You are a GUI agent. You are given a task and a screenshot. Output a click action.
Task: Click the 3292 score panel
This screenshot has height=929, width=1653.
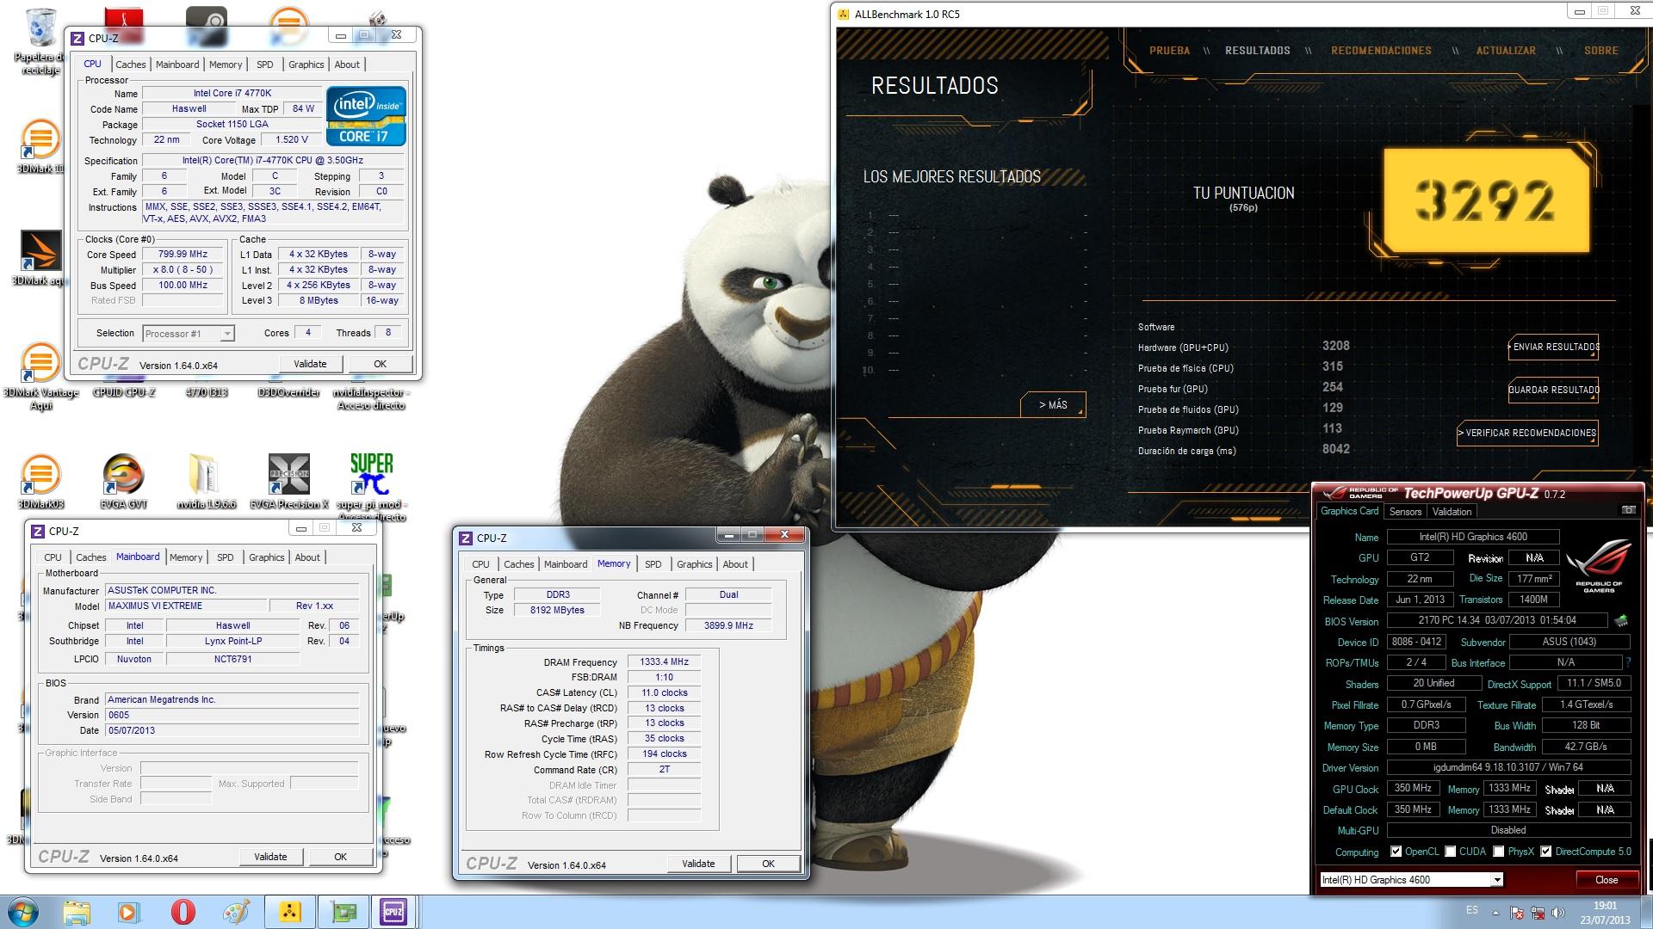click(x=1486, y=200)
